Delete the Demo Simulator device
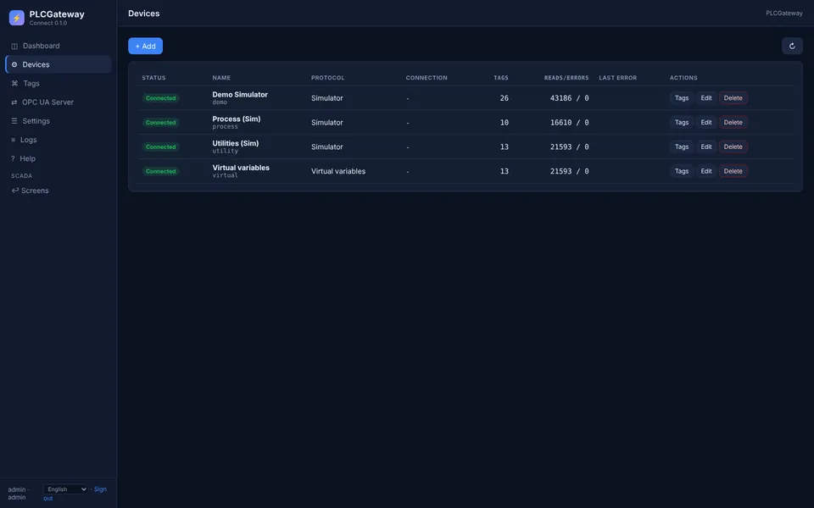Image resolution: width=814 pixels, height=508 pixels. pos(733,98)
